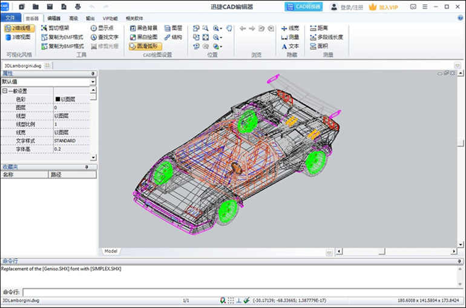Open the hamburger menu in title bar
The height and width of the screenshot is (308, 466).
pos(425,7)
